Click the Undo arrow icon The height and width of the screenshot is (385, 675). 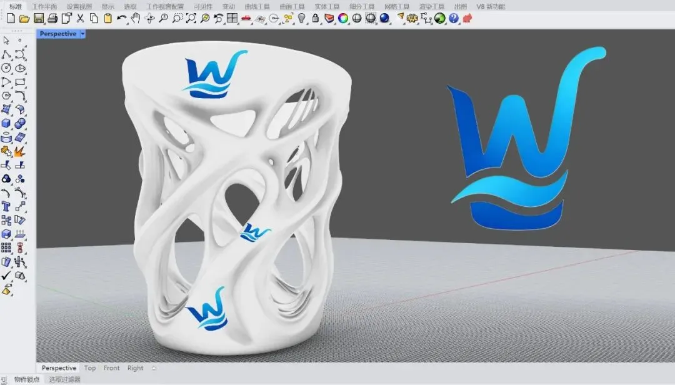pos(122,18)
